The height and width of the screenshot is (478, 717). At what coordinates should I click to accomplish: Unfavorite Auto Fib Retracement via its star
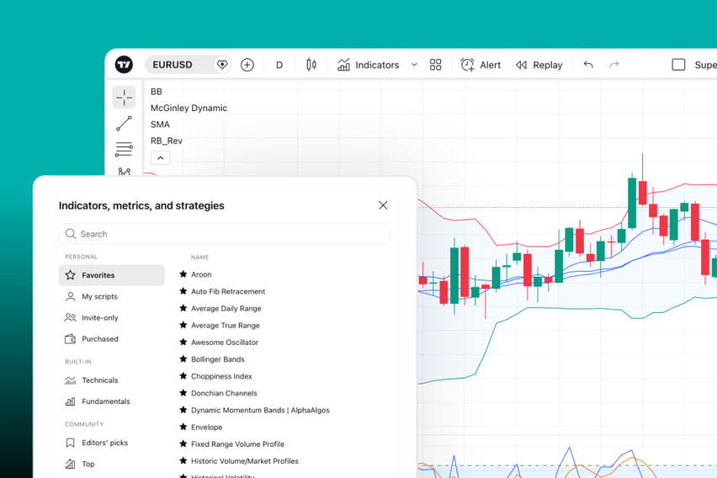coord(183,291)
